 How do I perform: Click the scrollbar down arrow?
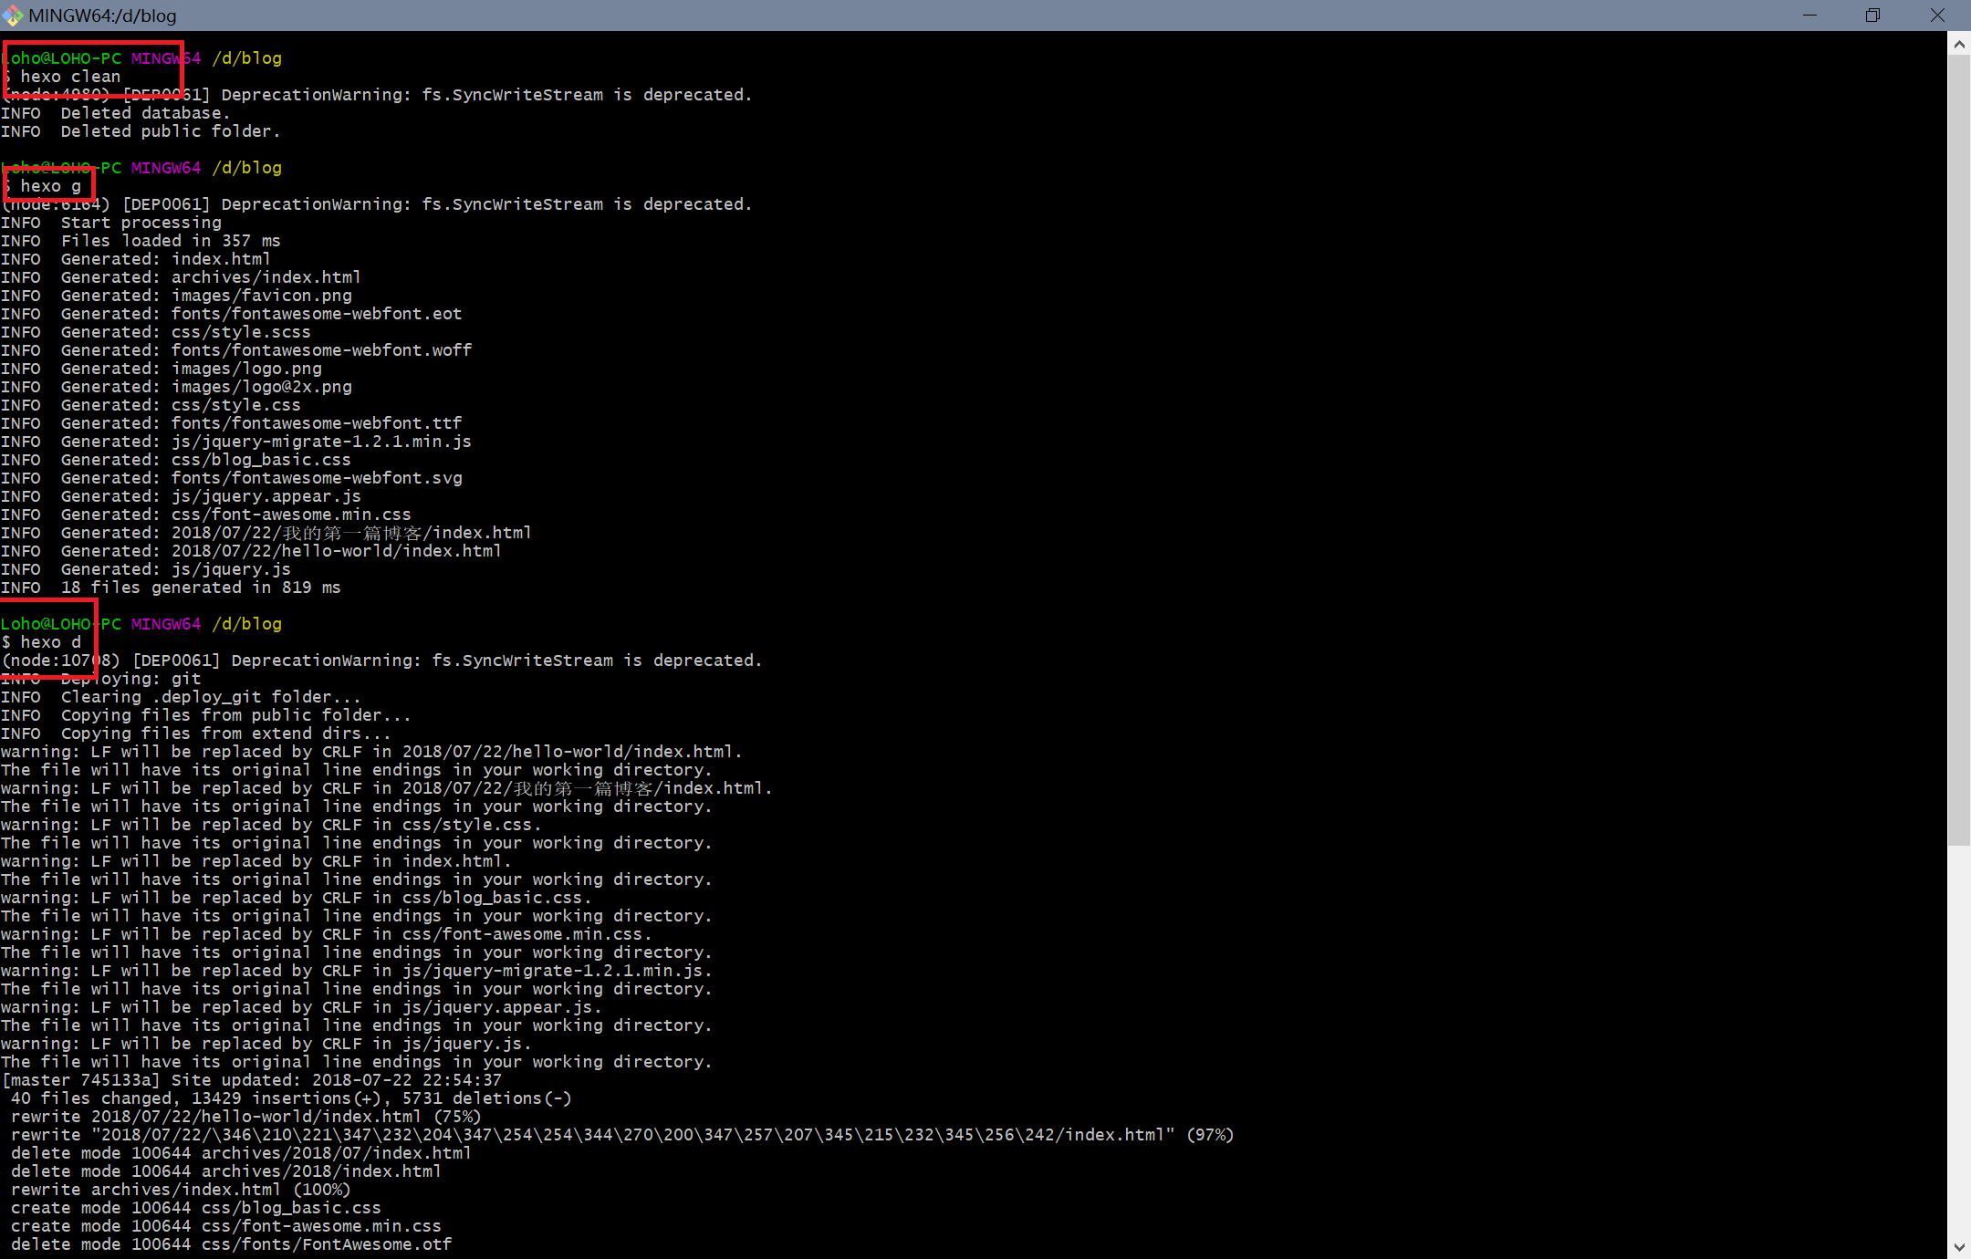[x=1959, y=1246]
